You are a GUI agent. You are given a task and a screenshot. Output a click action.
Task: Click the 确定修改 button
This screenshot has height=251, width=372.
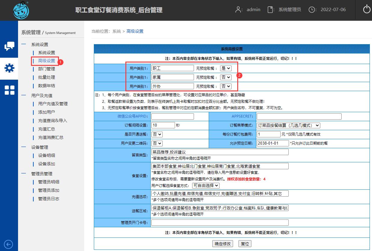223,244
